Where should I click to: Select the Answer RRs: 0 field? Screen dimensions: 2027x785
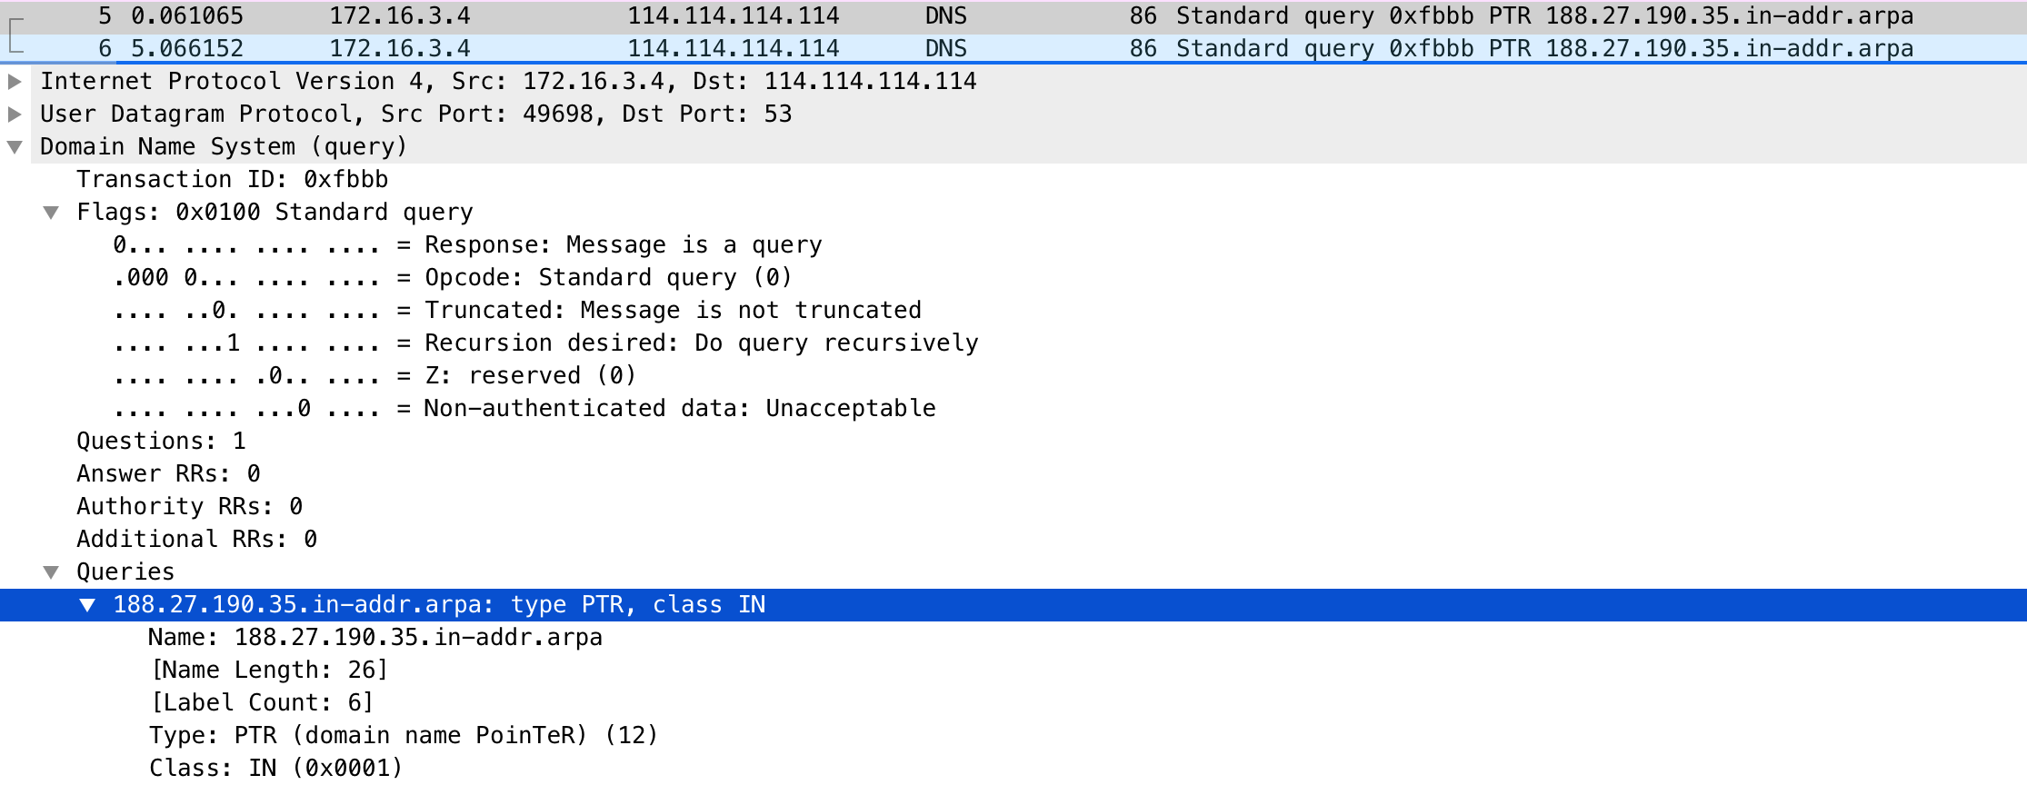[x=168, y=474]
